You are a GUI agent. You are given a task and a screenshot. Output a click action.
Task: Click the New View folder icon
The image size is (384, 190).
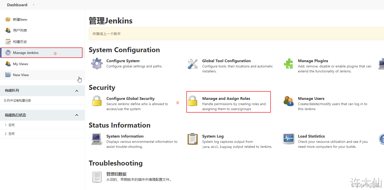pos(8,75)
